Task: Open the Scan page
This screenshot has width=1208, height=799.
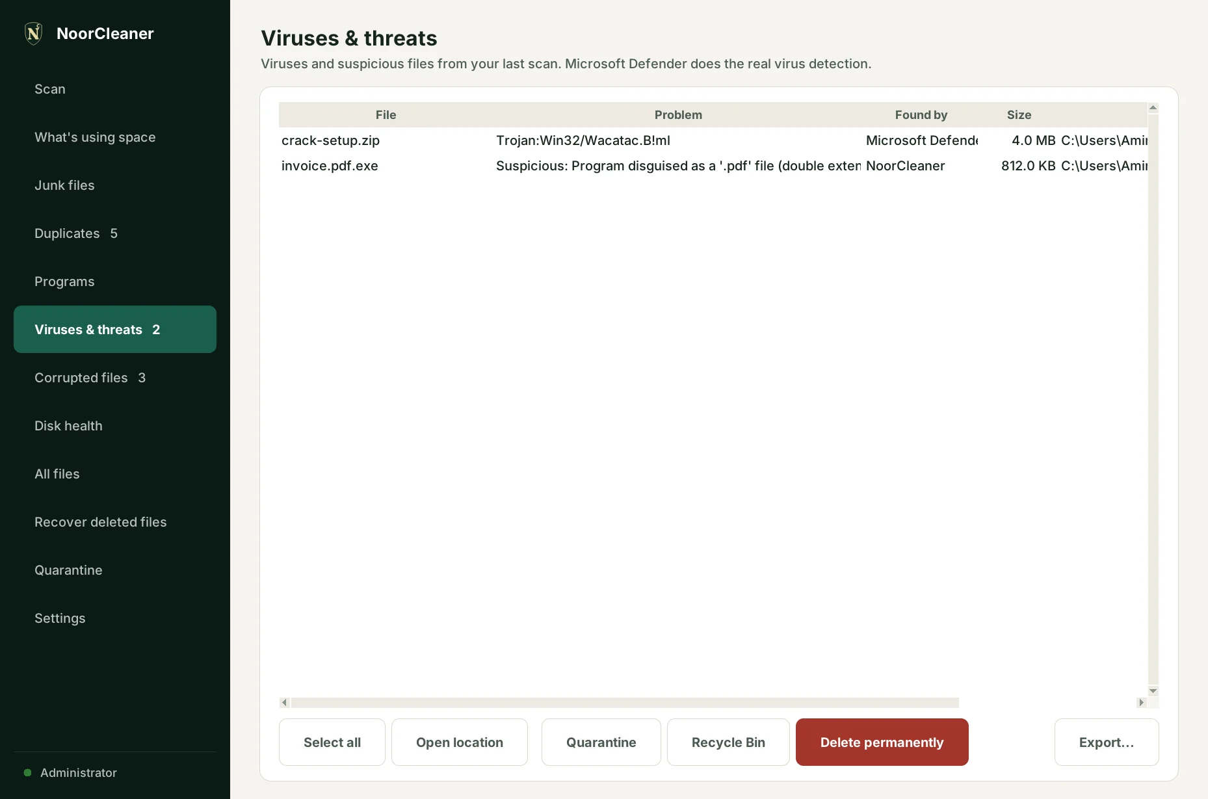Action: click(x=115, y=89)
